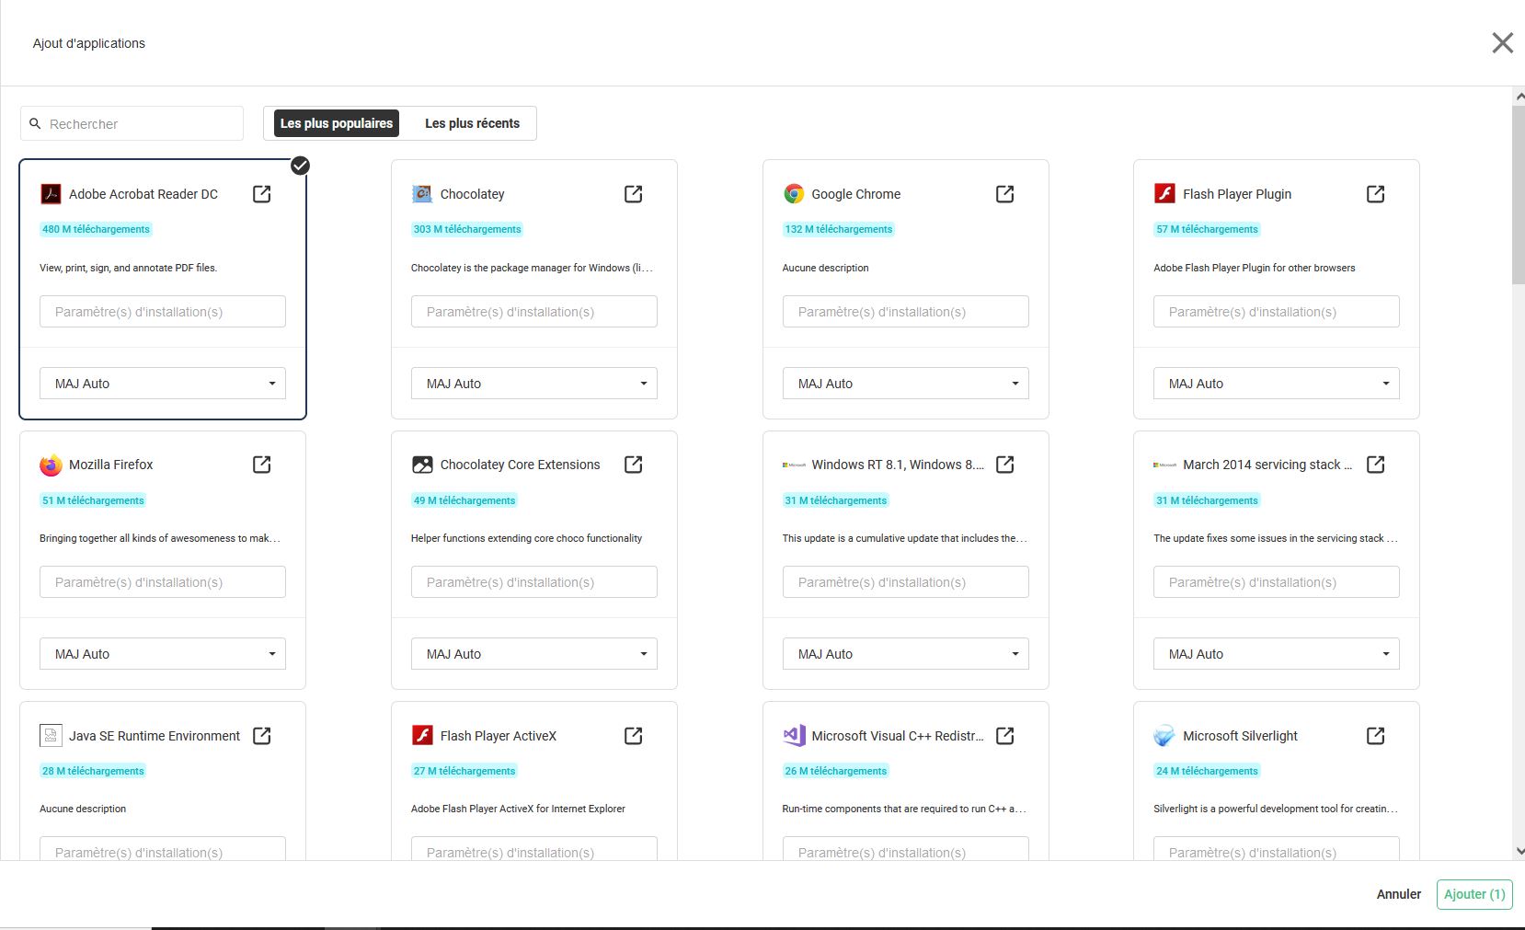Expand MAJ Auto dropdown for Flash Player Plugin
This screenshot has height=930, width=1525.
click(x=1276, y=384)
